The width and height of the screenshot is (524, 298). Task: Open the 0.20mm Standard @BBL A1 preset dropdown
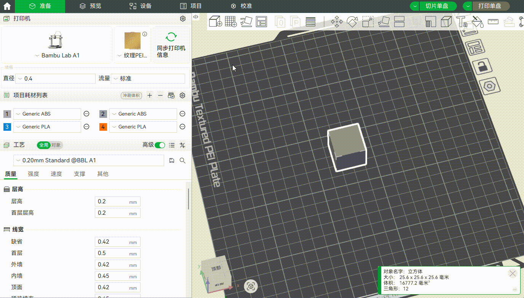(x=89, y=160)
